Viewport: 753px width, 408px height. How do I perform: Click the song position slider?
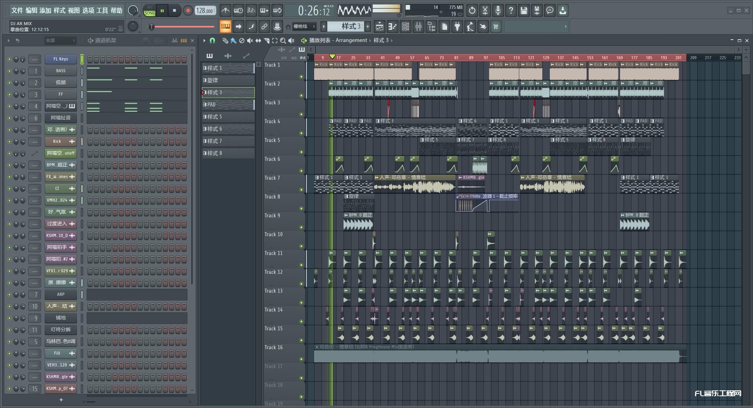tap(182, 27)
